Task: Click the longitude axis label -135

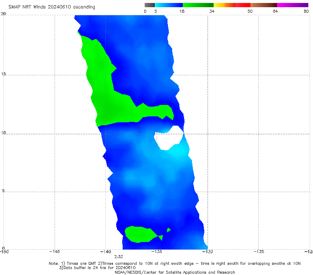Action: click(x=156, y=252)
